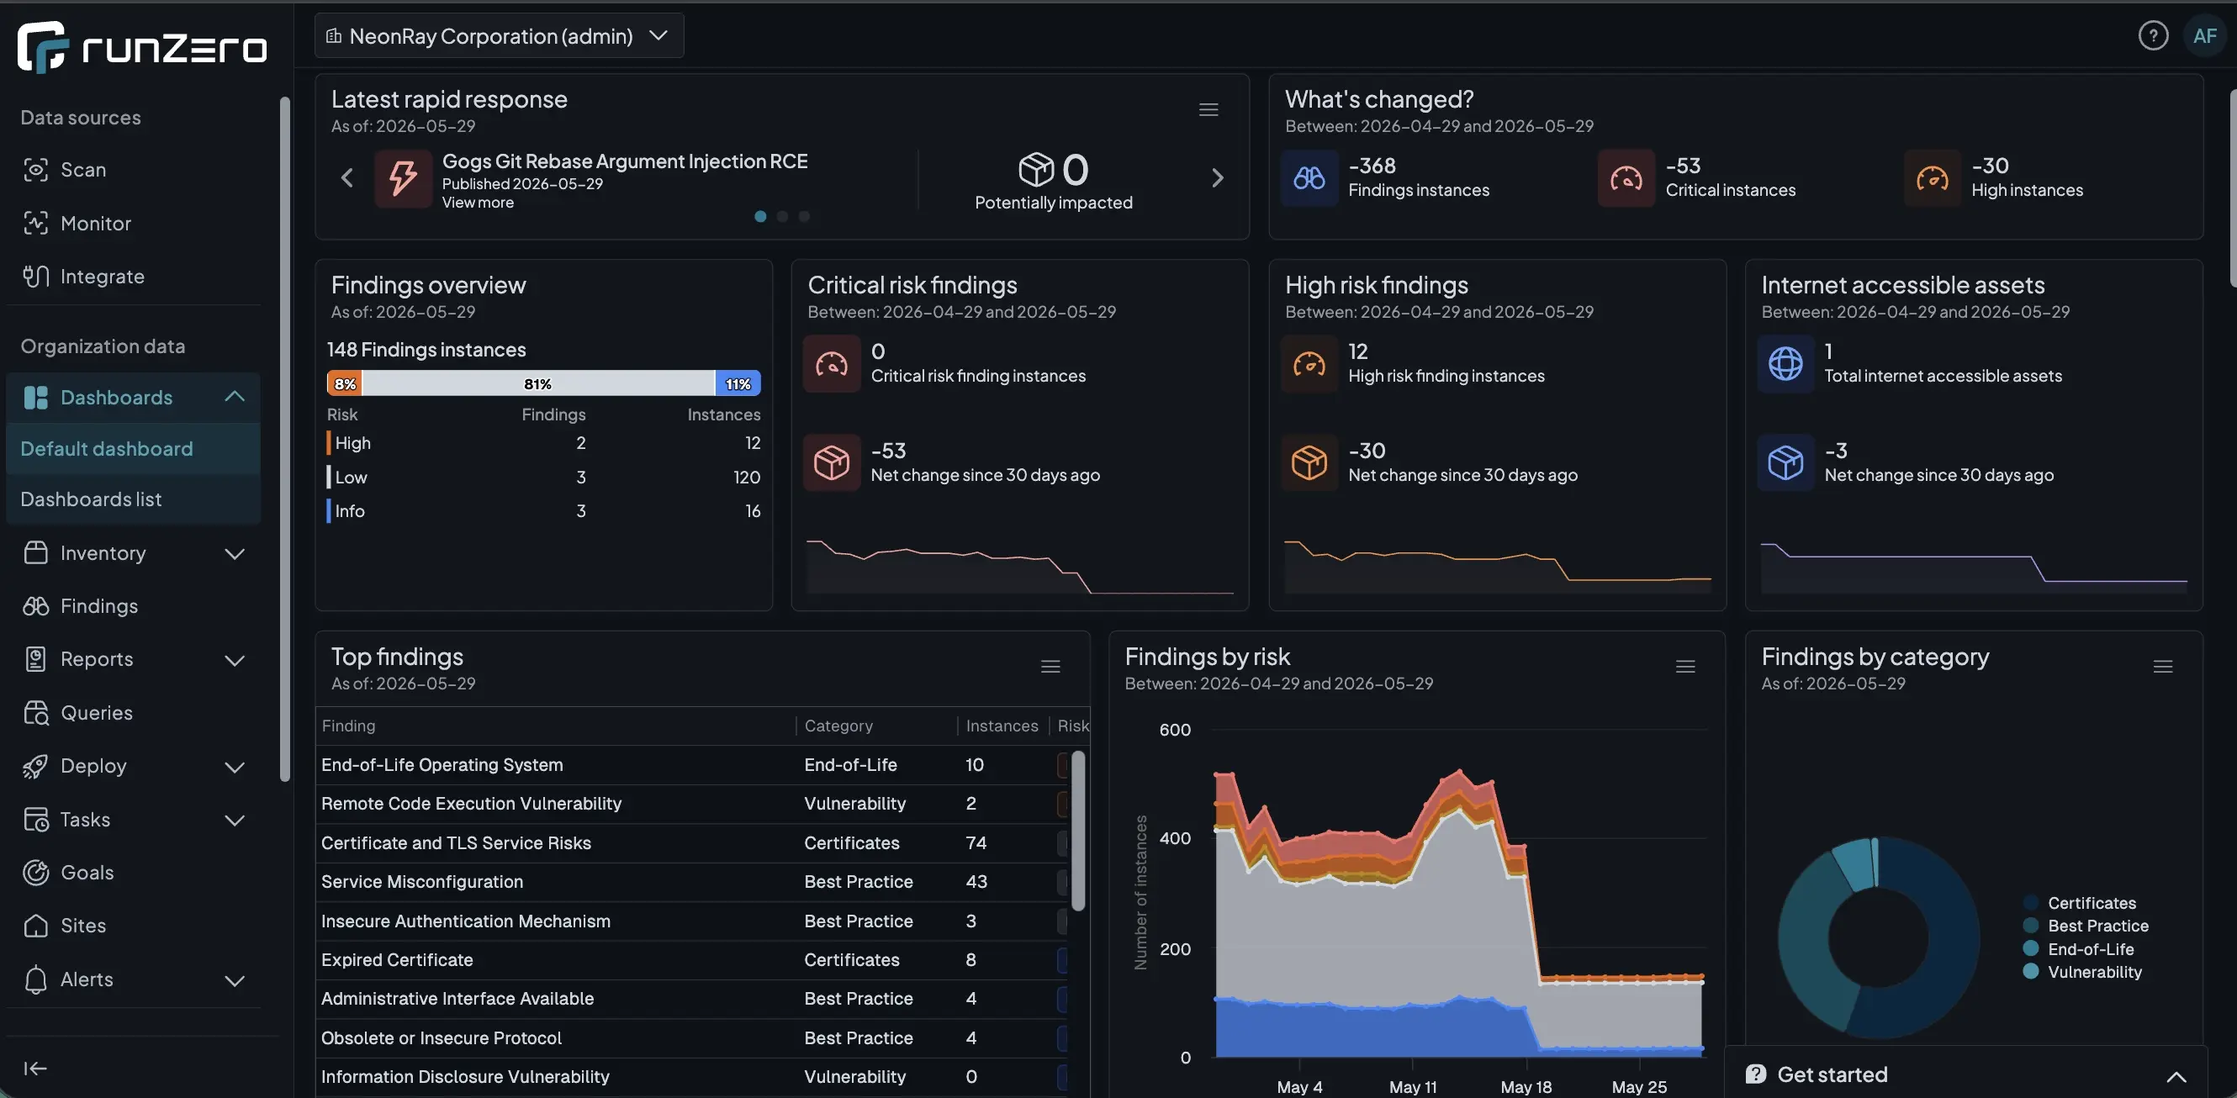Toggle End-of-Life legend entry
This screenshot has width=2237, height=1098.
pyautogui.click(x=2077, y=948)
